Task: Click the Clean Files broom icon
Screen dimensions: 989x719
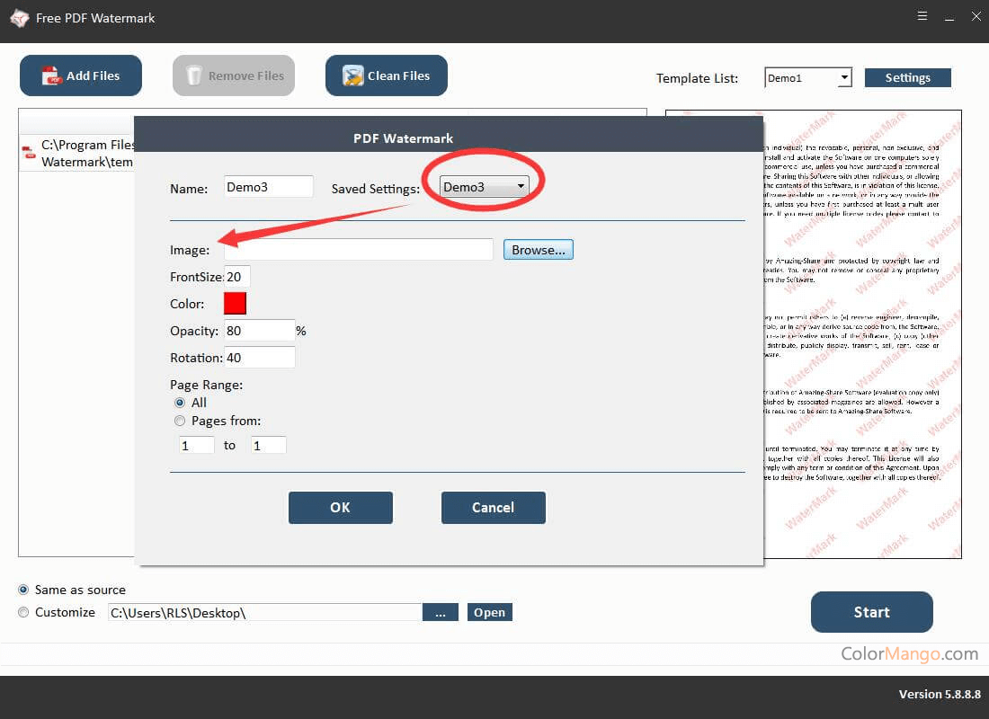Action: [x=353, y=76]
